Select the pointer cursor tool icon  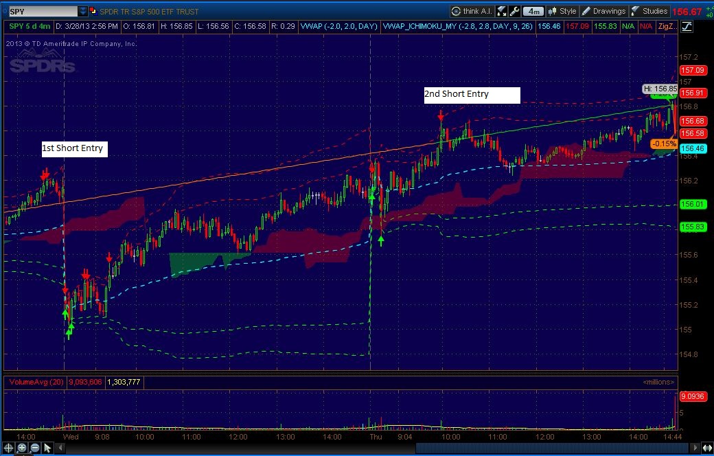coord(47,448)
